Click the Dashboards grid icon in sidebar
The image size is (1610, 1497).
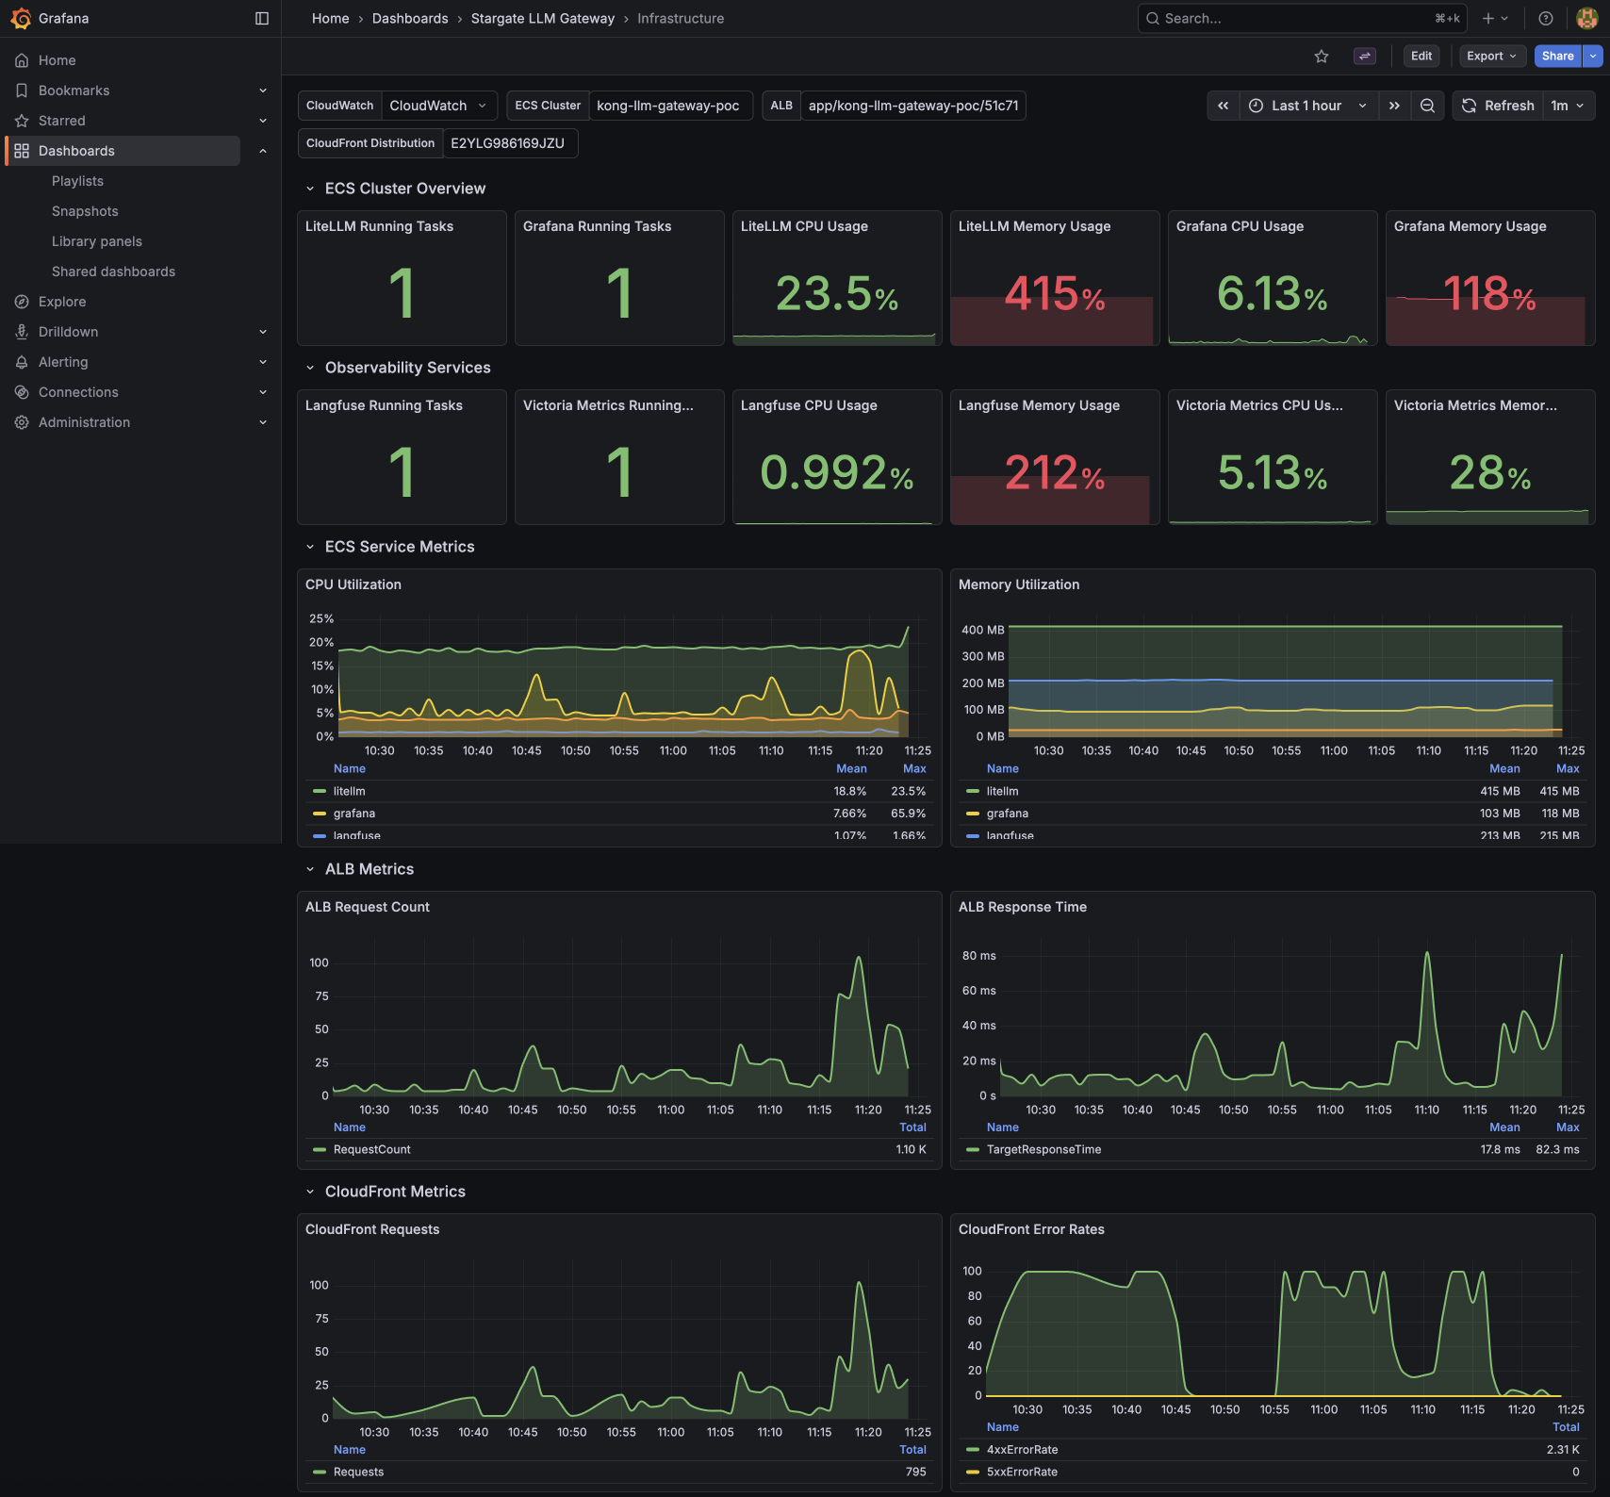click(x=22, y=151)
